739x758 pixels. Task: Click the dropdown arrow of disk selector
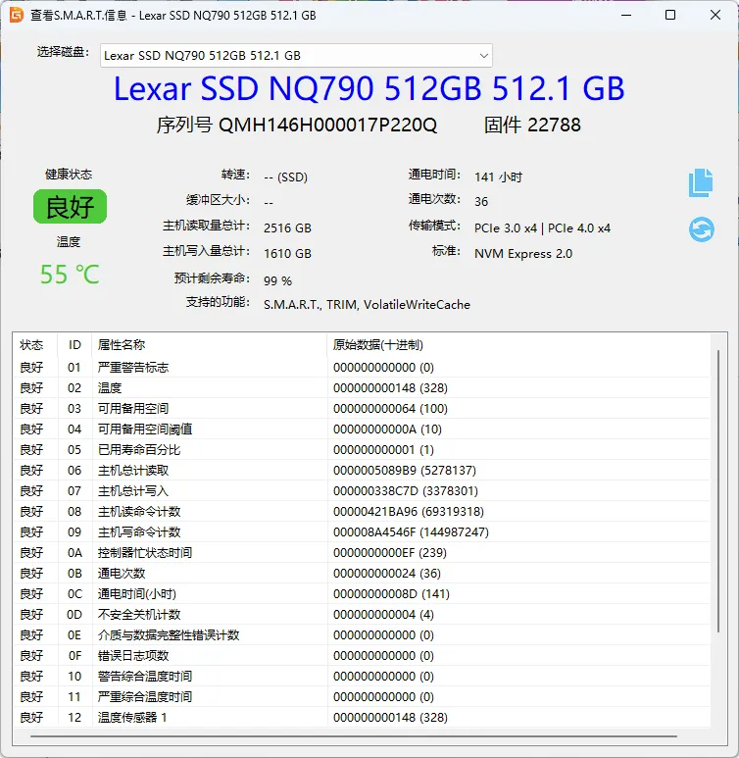tap(483, 56)
